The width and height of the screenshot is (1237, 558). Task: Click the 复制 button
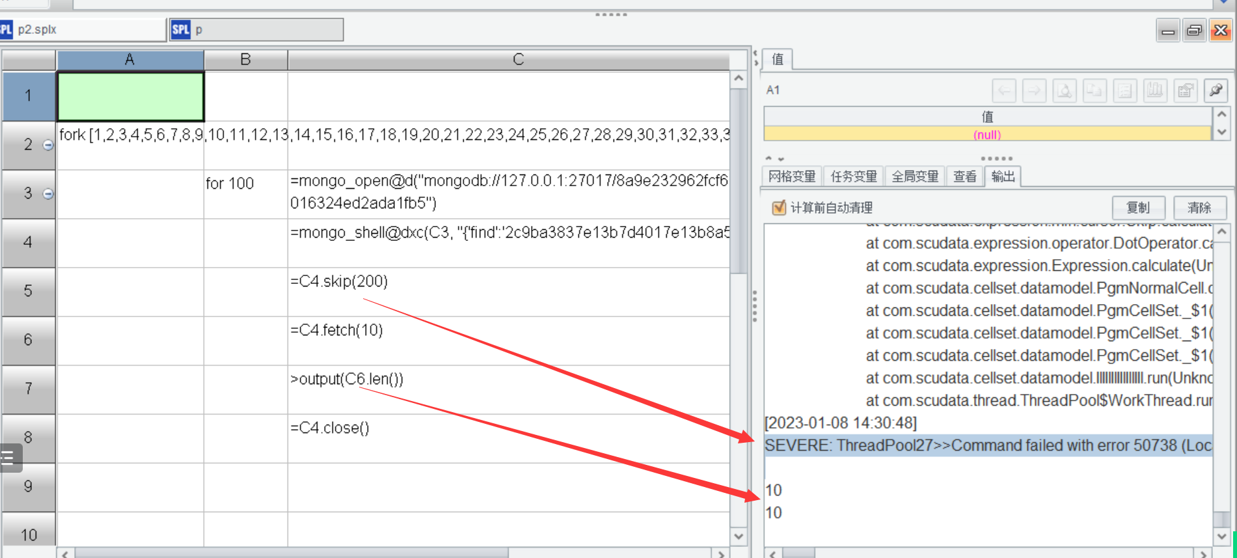coord(1138,208)
